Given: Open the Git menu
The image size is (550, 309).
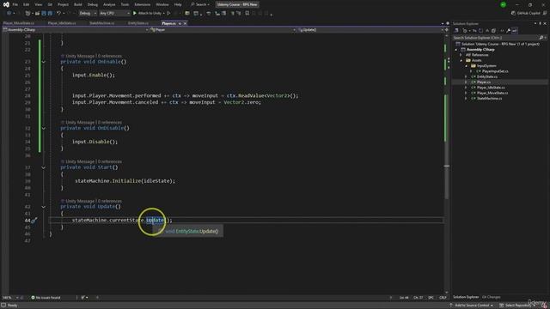Looking at the screenshot, I should 50,4.
